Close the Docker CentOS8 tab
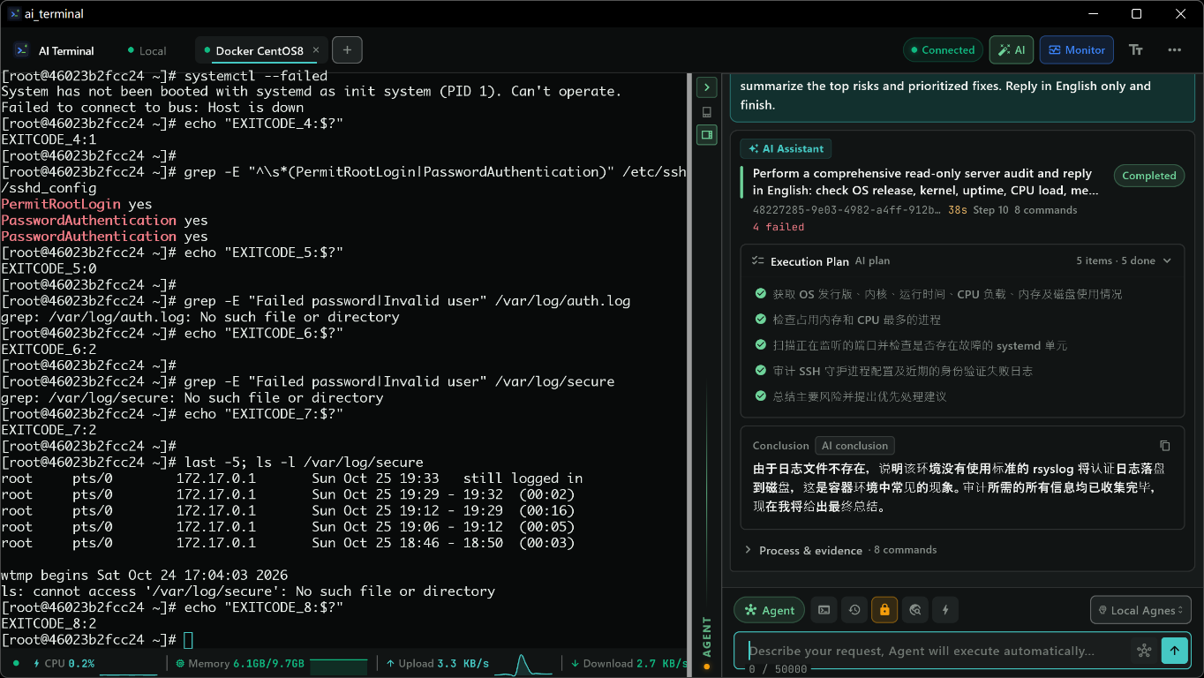The width and height of the screenshot is (1204, 678). coord(315,50)
